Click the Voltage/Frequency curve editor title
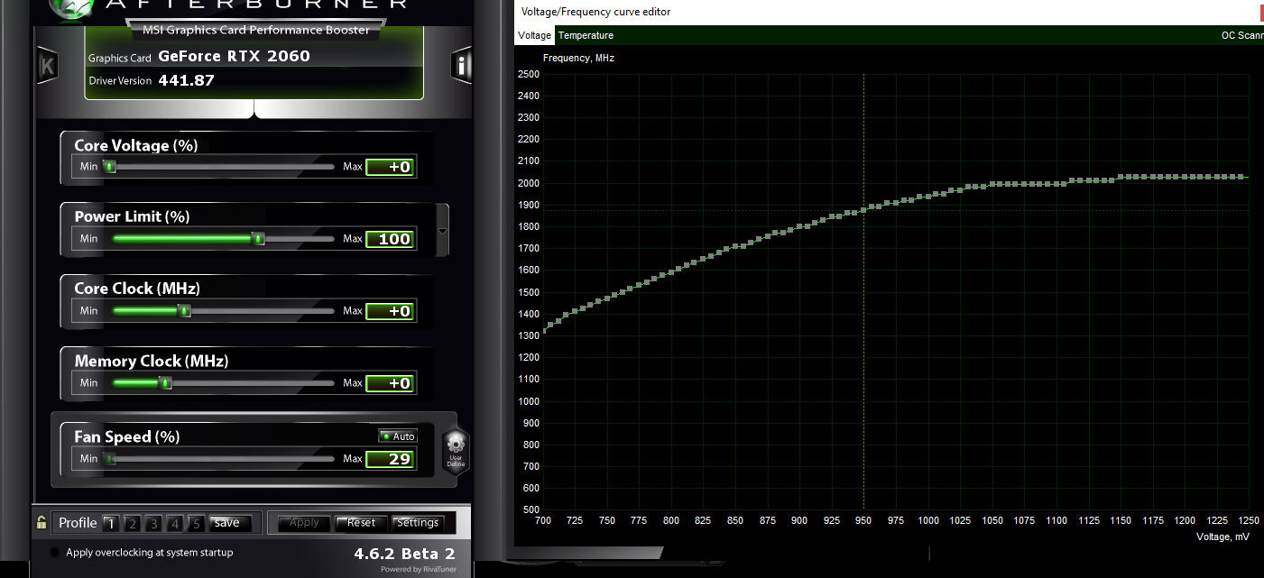 click(x=595, y=12)
